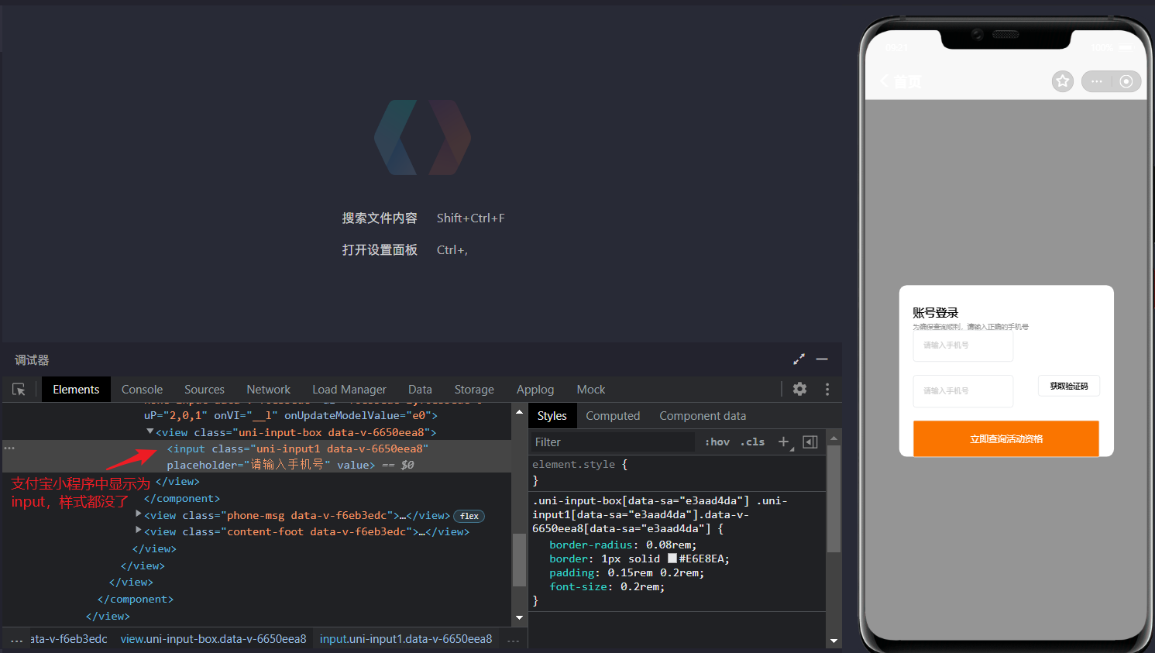Open debugger settings gear icon
The height and width of the screenshot is (653, 1155).
(799, 389)
